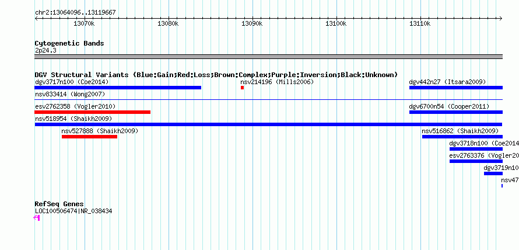Click the magenta gene arrow glyph
The width and height of the screenshot is (519, 250).
37,218
